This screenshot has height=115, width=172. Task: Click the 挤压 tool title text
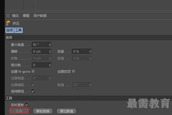point(16,23)
